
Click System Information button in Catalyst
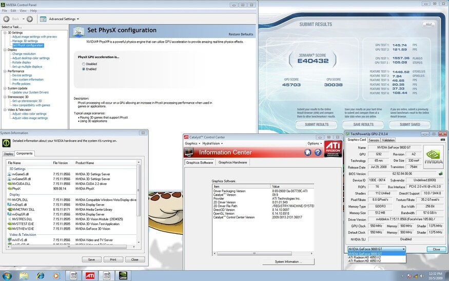(x=288, y=262)
